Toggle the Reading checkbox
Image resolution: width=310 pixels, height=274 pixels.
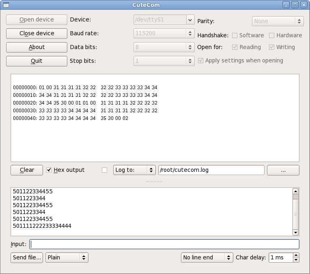[235, 47]
